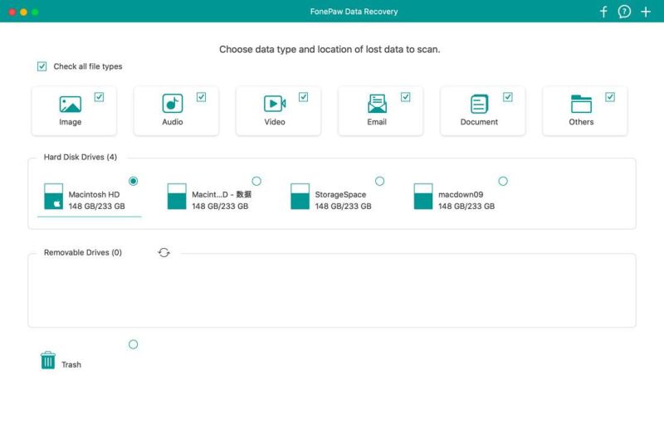Click the Document label text
This screenshot has width=664, height=448.
[480, 122]
